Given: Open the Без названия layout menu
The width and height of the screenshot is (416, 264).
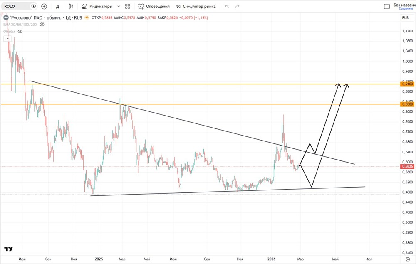Looking at the screenshot, I should point(404,5).
